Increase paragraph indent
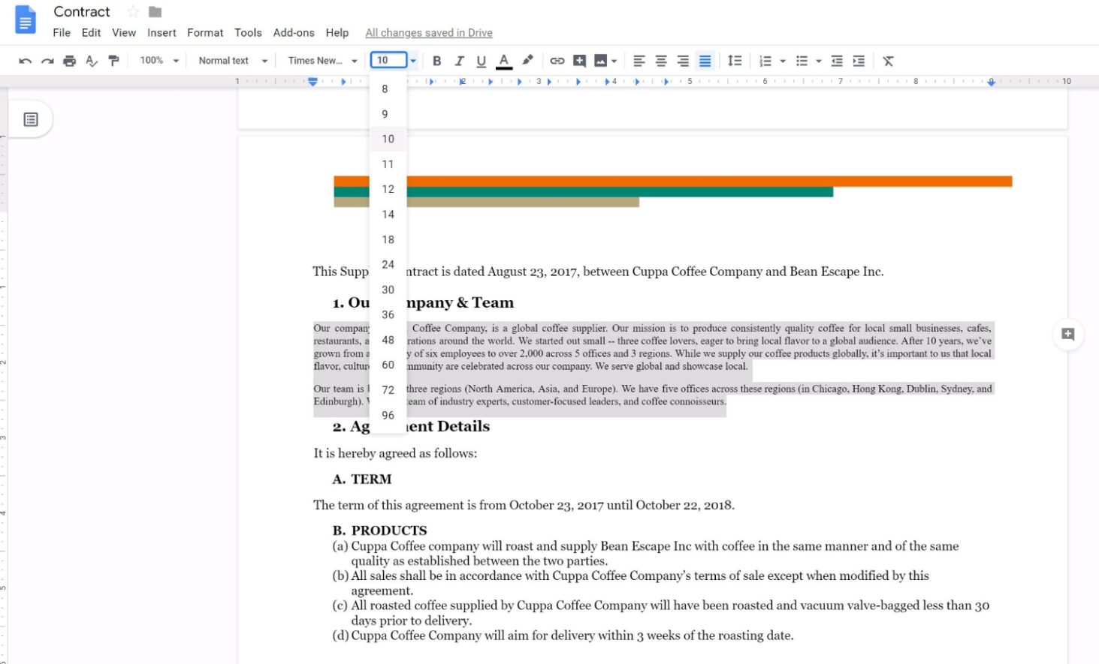The width and height of the screenshot is (1099, 664). tap(859, 61)
